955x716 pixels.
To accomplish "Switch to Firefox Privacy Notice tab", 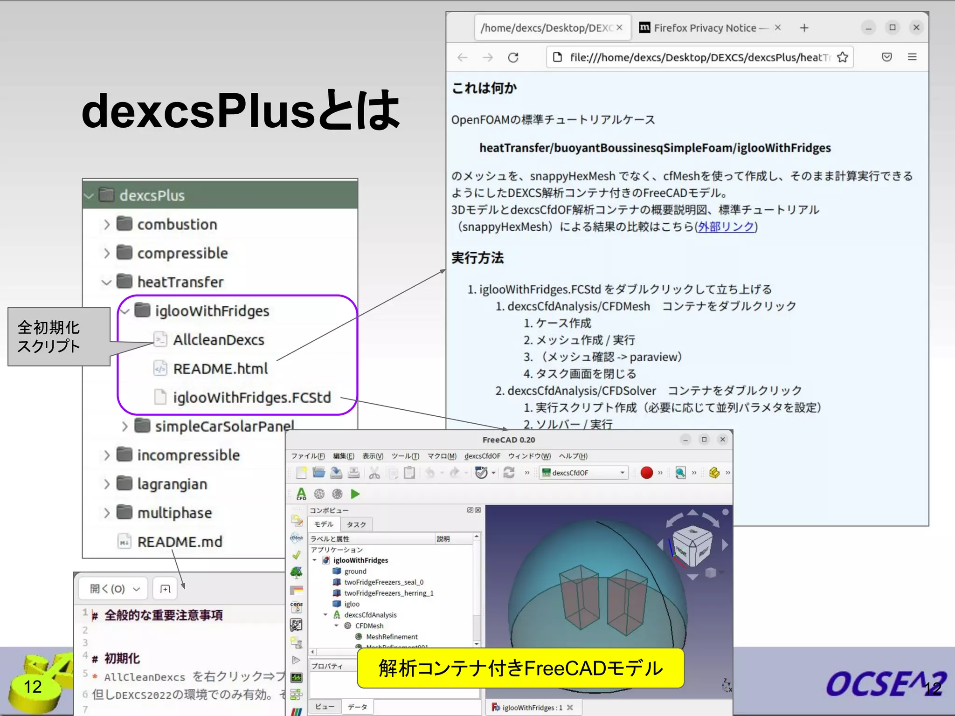I will [710, 28].
